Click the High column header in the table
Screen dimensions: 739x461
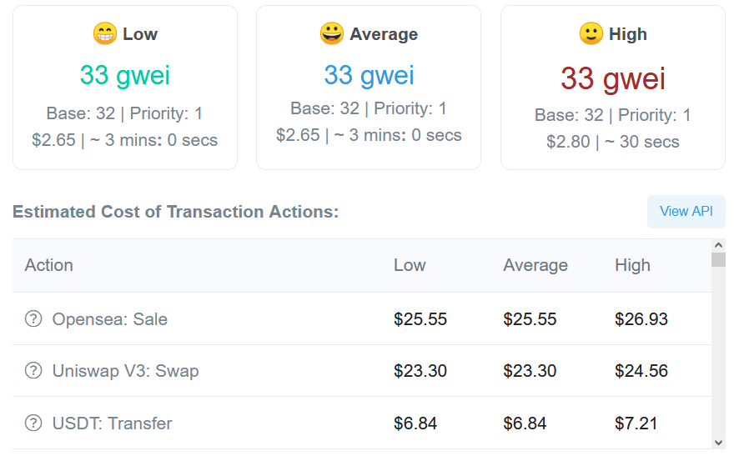point(632,265)
